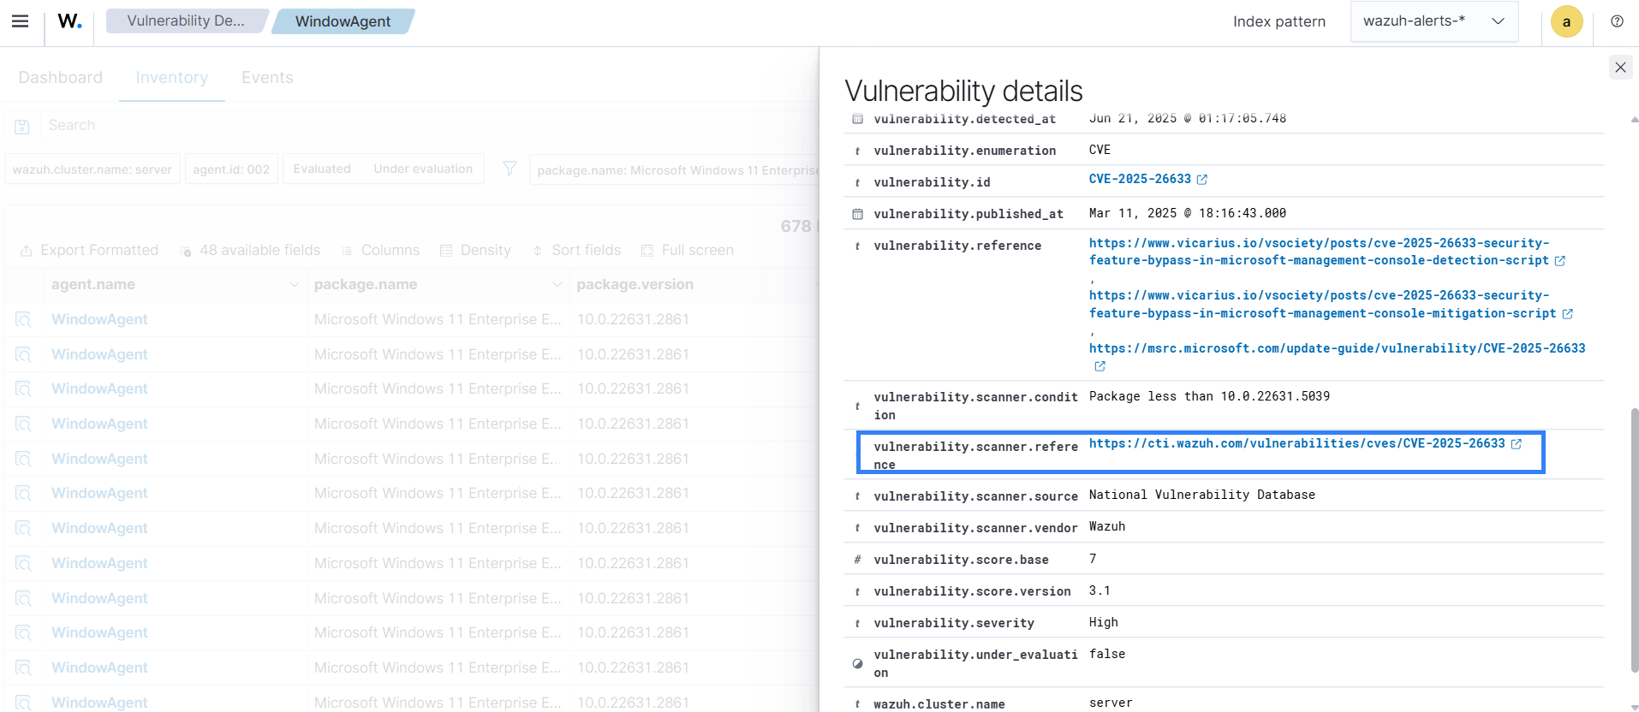Image resolution: width=1639 pixels, height=712 pixels.
Task: Open the help icon in top bar
Action: tap(1617, 21)
